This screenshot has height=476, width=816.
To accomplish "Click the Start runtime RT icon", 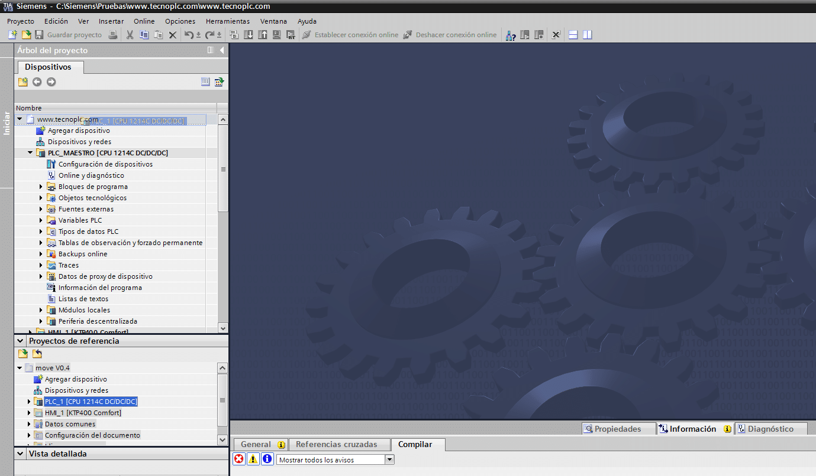I will (291, 35).
